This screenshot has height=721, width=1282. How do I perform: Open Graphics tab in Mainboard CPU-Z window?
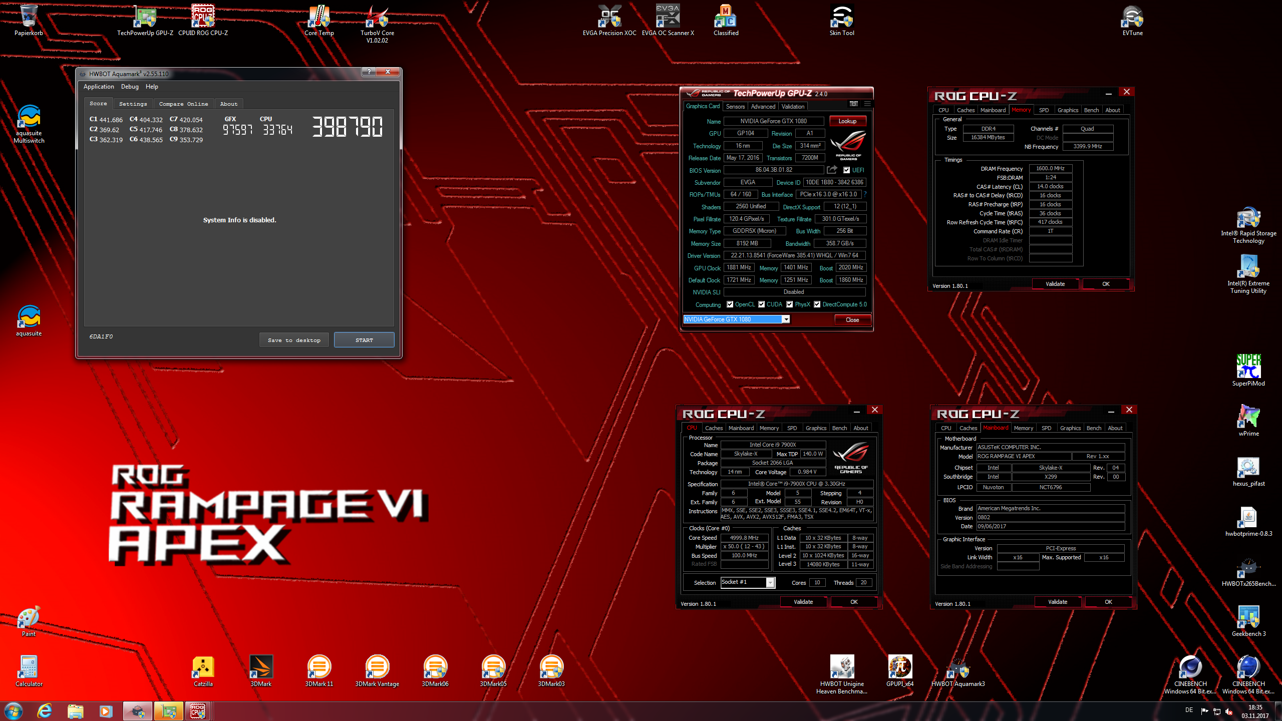(x=1070, y=428)
